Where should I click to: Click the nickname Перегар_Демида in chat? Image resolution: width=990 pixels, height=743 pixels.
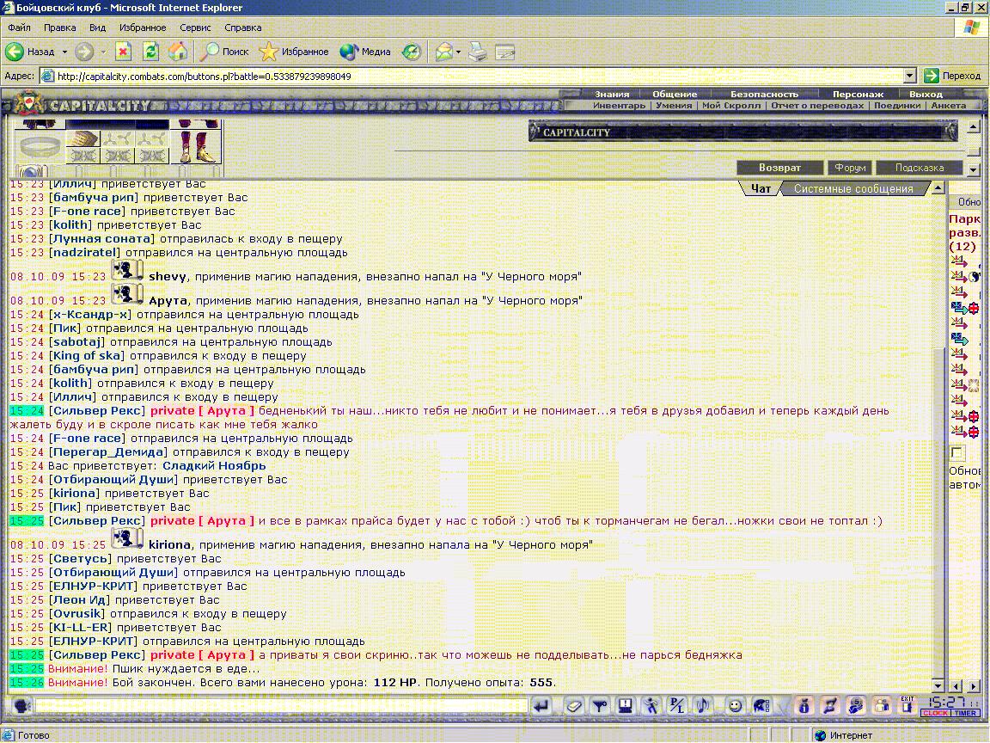(108, 452)
